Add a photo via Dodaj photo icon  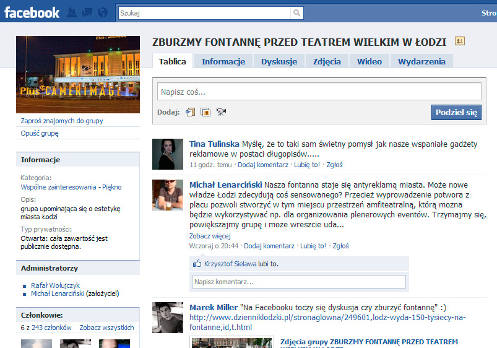coord(205,112)
